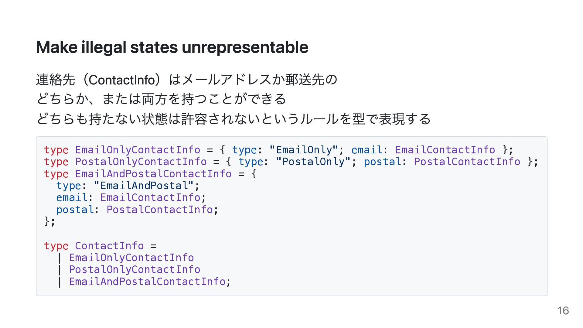
Task: Click the Japanese text line mentioning (ContactInfo)
Action: coord(186,80)
